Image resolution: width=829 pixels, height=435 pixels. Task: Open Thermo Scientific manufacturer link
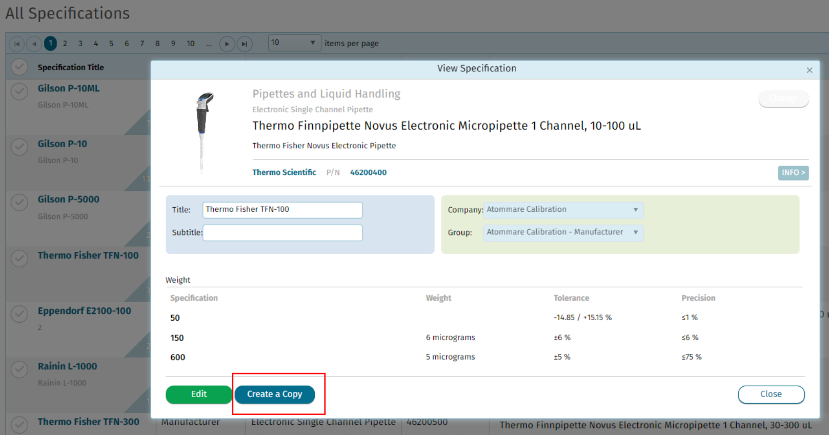[284, 172]
